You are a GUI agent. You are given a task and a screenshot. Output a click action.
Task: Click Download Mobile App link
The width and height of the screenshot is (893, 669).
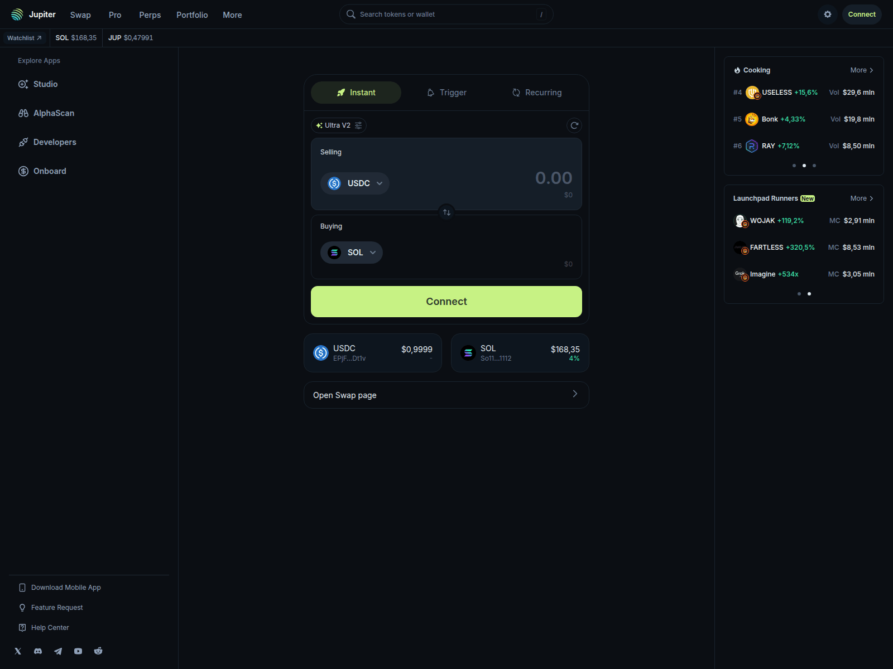(60, 588)
